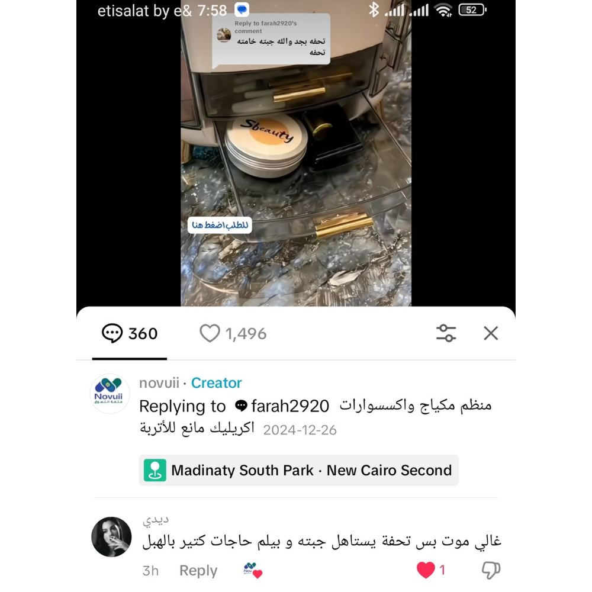Dislike the comment with the thumbs-down icon
This screenshot has height=592, width=592.
tap(491, 570)
